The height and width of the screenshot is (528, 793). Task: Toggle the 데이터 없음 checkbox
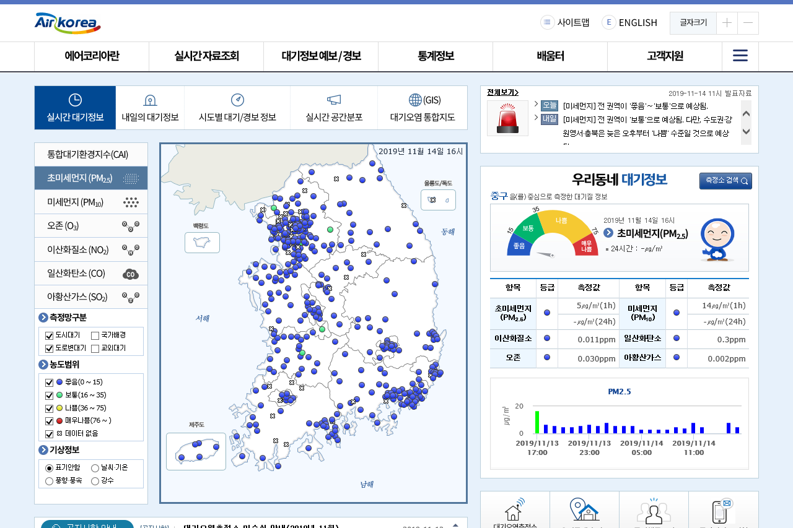pos(50,434)
